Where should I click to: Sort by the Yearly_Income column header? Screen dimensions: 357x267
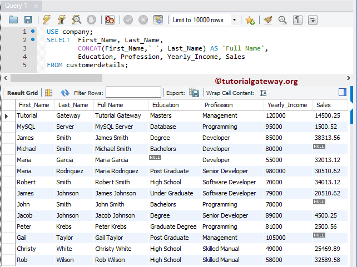tap(287, 105)
